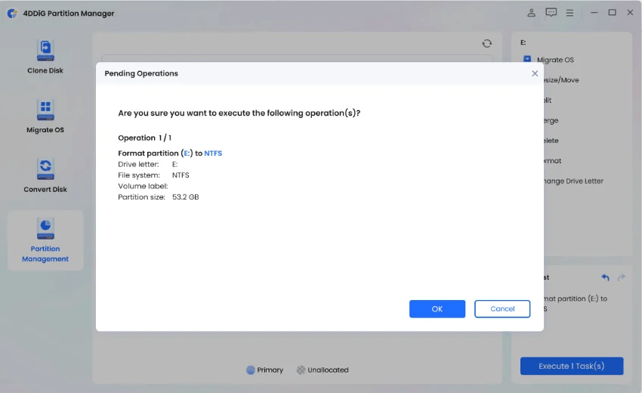Screen dimensions: 642x393
Task: Click the redo arrow in the task list
Action: tap(621, 277)
